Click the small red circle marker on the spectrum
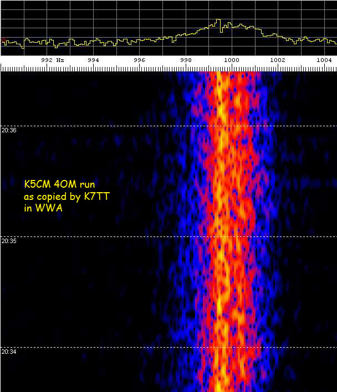 click(3, 40)
